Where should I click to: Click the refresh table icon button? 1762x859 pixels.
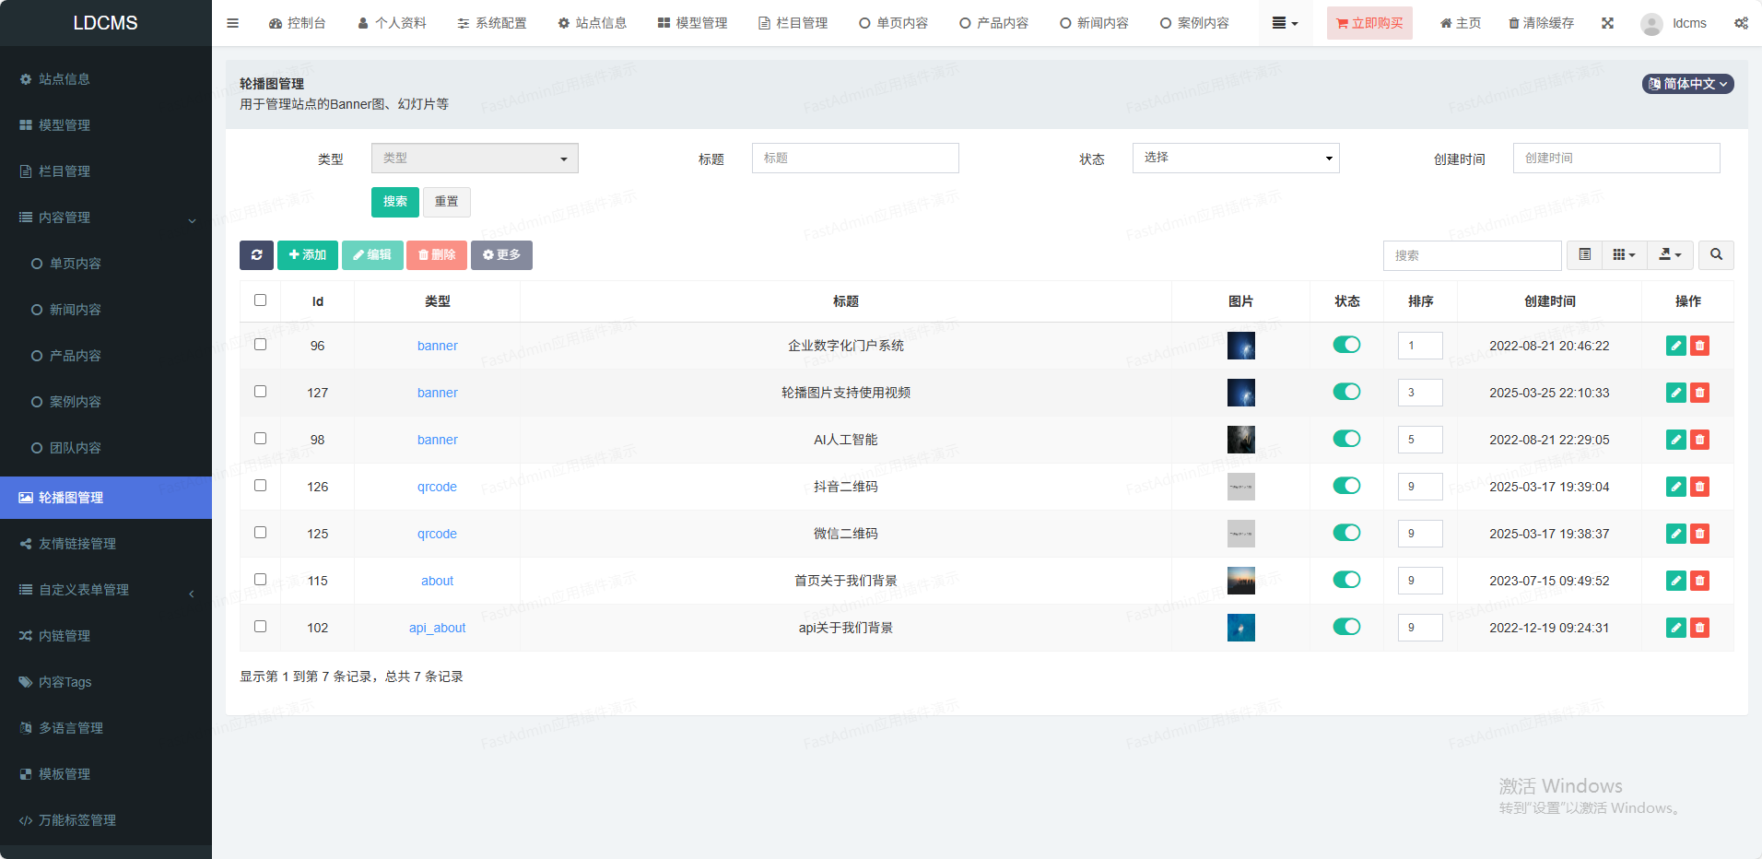click(256, 255)
